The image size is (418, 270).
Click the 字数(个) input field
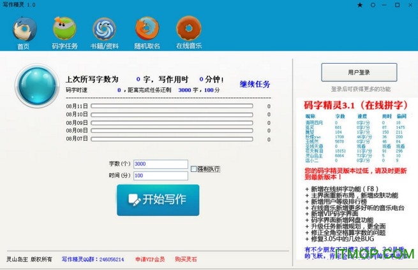coord(161,164)
